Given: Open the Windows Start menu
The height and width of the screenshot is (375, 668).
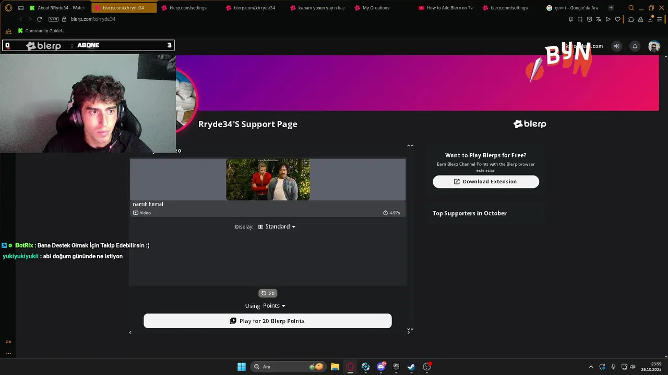Looking at the screenshot, I should [242, 367].
